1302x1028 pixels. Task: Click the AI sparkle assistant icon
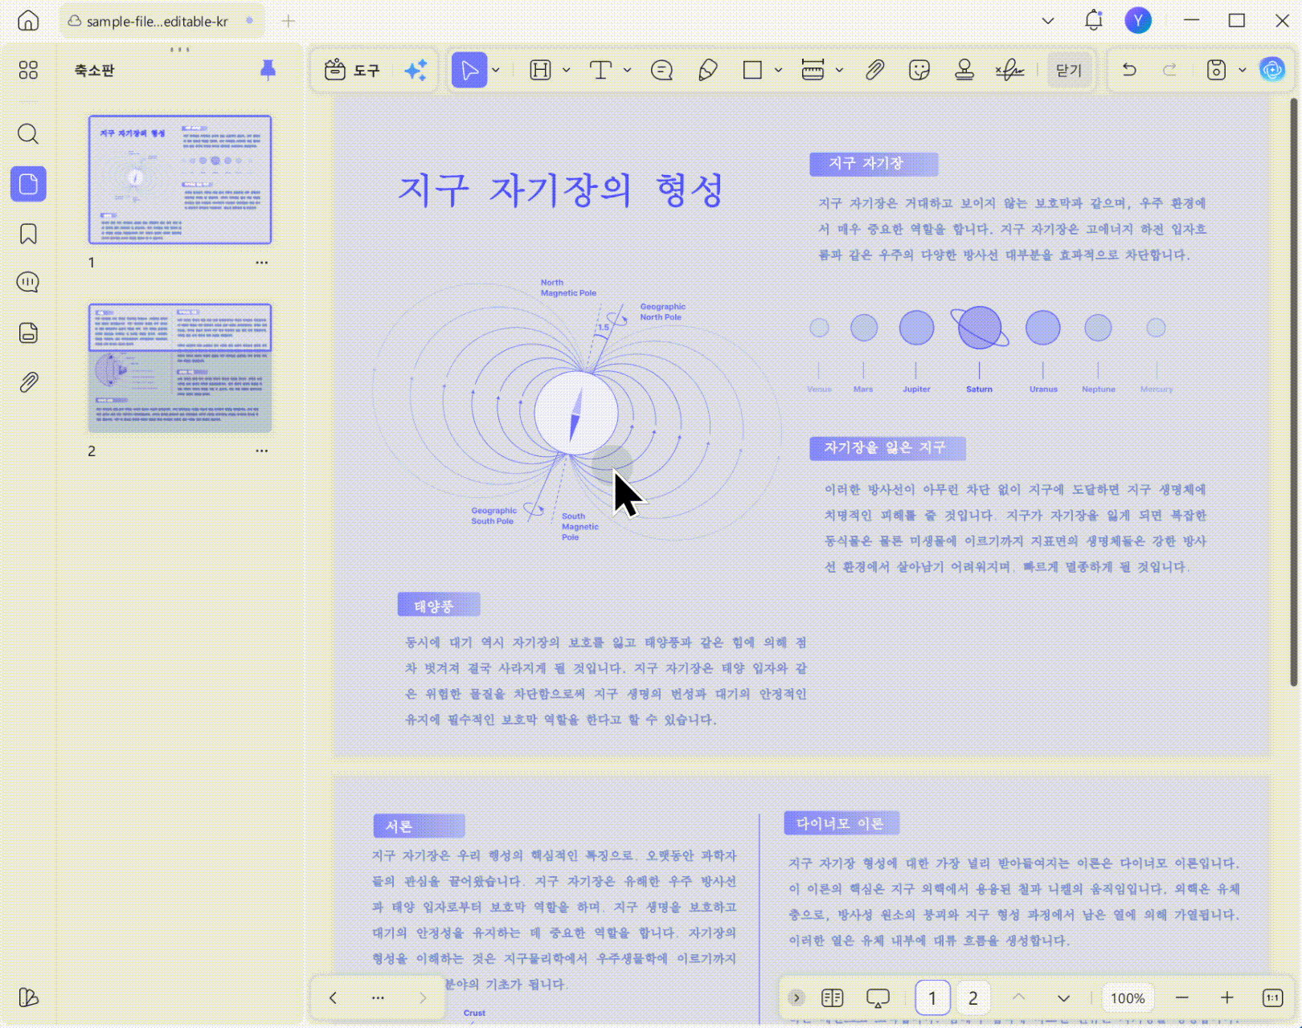pyautogui.click(x=416, y=71)
